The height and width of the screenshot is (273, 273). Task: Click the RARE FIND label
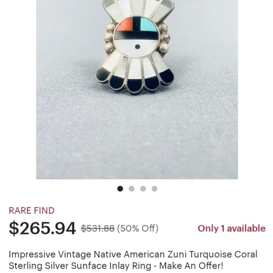(32, 211)
